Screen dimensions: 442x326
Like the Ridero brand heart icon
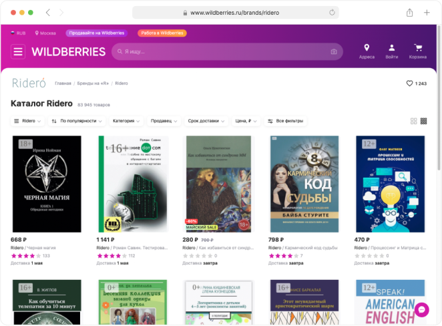pos(410,84)
